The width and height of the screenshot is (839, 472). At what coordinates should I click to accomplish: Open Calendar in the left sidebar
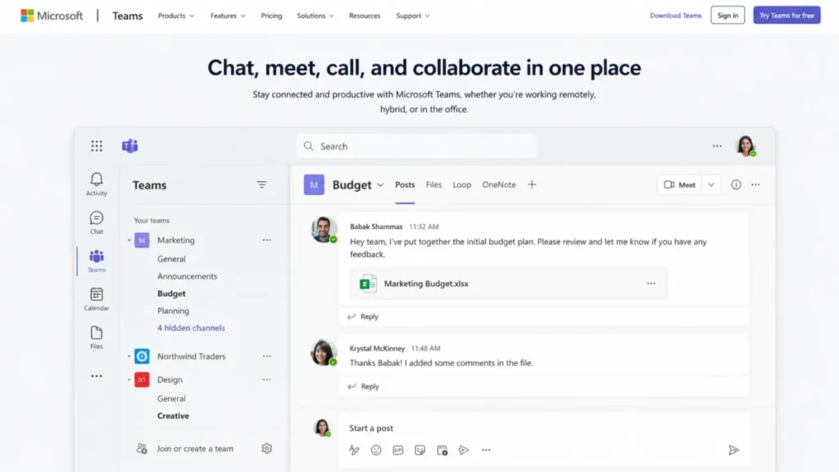(97, 299)
